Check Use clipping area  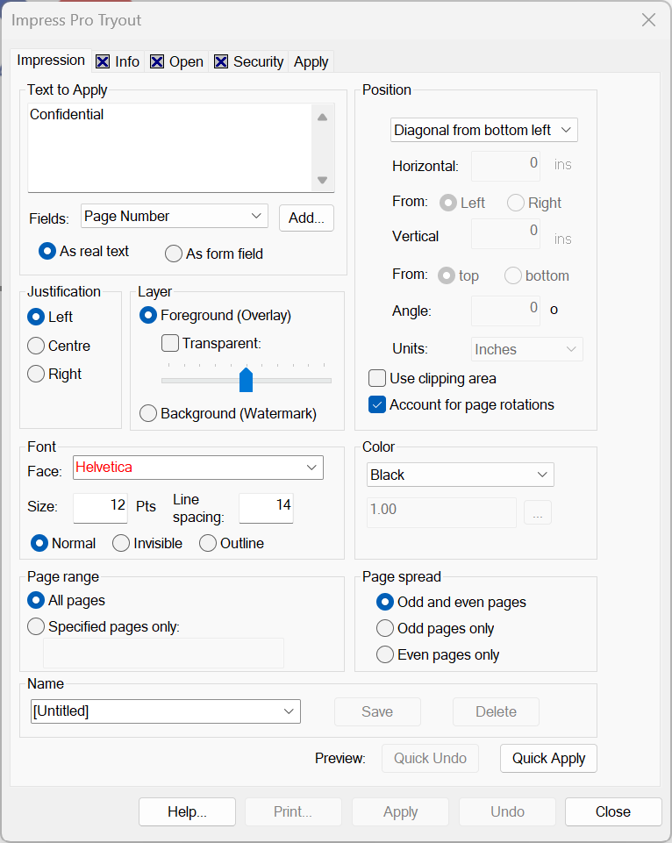point(377,378)
